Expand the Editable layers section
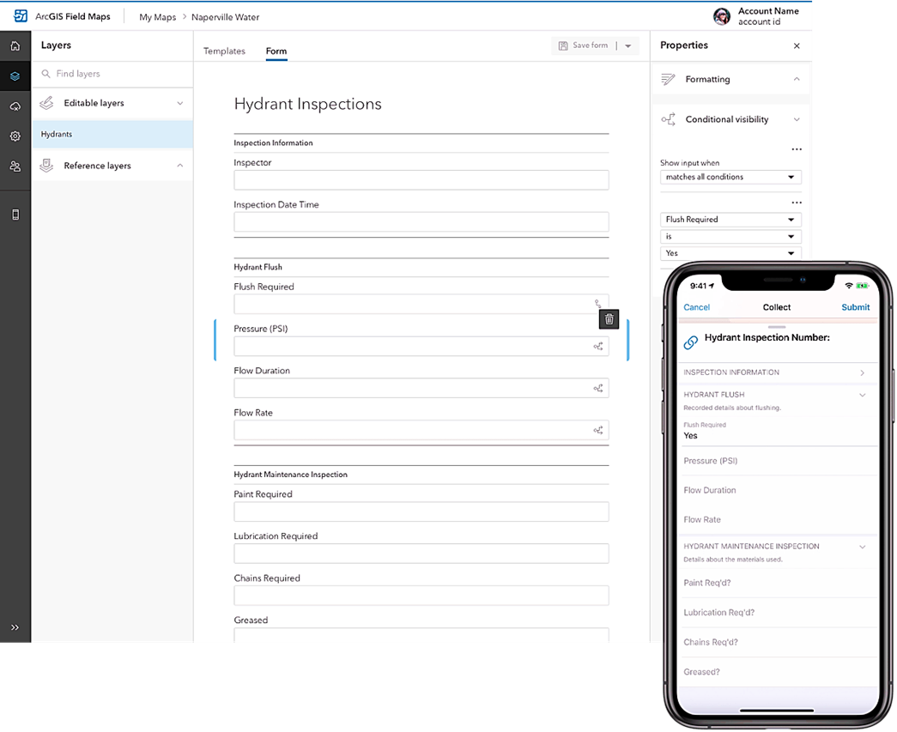The image size is (897, 732). [179, 103]
